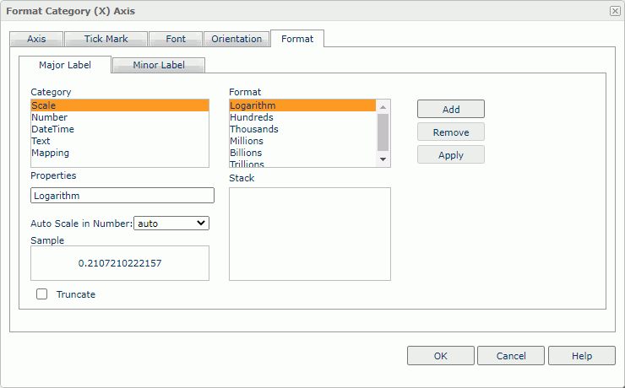This screenshot has height=388, width=625.
Task: Select Text category item
Action: click(120, 141)
